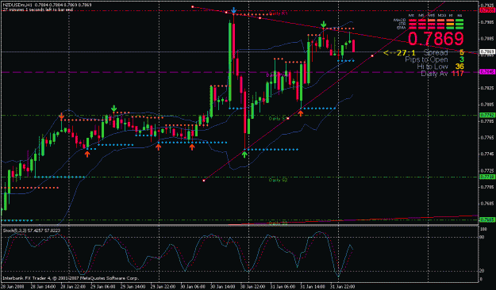
Task: Click the Daily S3 label above the stochastic panel
Action: point(278,223)
